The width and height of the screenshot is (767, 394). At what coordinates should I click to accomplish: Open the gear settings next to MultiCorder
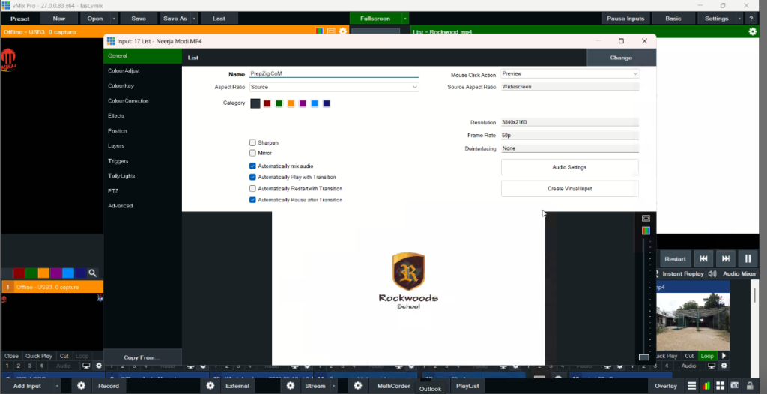pos(358,386)
